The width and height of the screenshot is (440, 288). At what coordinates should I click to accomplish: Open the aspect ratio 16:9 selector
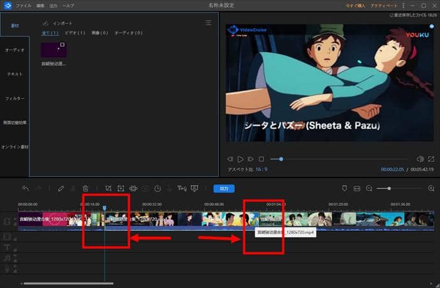coord(261,169)
